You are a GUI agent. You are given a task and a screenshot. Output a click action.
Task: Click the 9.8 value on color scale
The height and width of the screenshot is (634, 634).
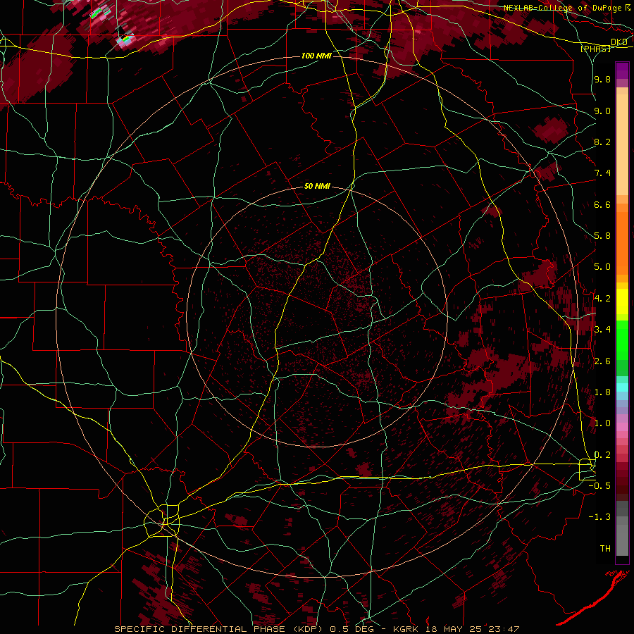click(x=602, y=80)
